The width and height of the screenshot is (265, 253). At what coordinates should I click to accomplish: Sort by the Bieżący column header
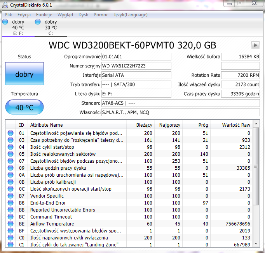140,125
